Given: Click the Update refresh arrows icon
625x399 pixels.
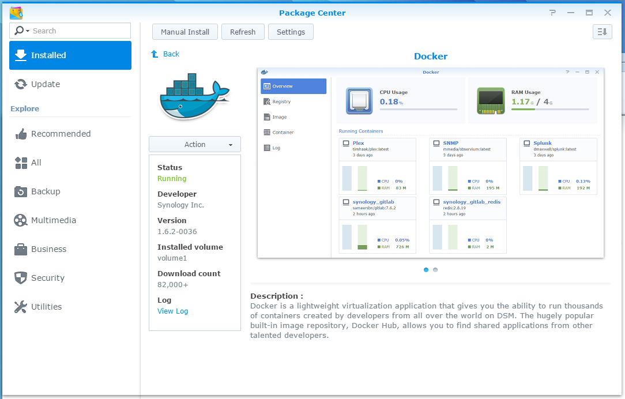Looking at the screenshot, I should (x=21, y=84).
